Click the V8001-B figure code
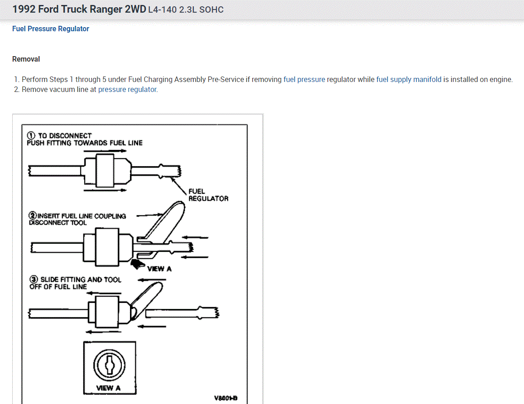Image resolution: width=524 pixels, height=404 pixels. [x=226, y=398]
